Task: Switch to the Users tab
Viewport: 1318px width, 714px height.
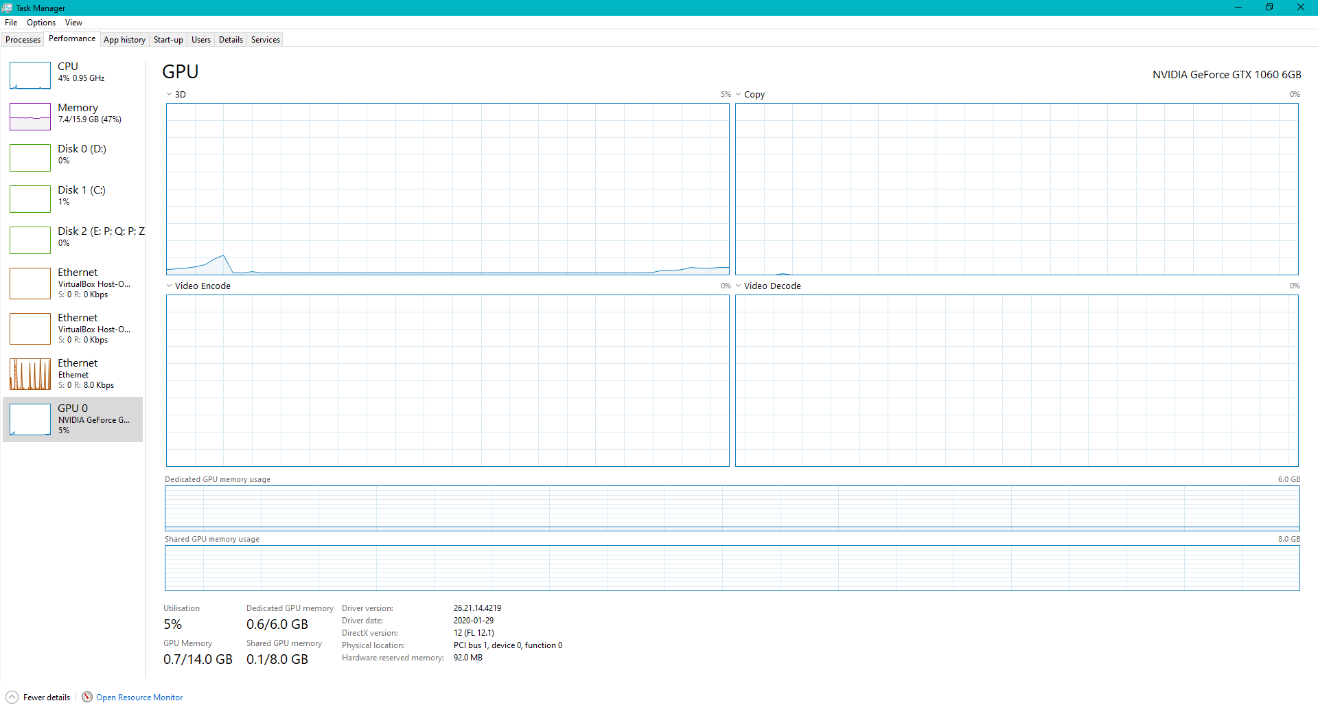Action: click(x=201, y=40)
